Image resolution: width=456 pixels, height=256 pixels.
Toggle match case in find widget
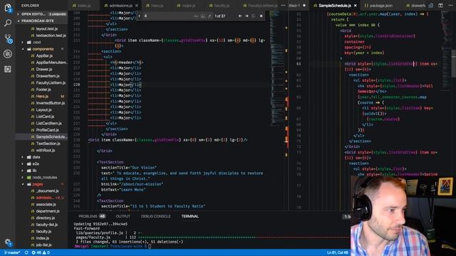pyautogui.click(x=197, y=16)
